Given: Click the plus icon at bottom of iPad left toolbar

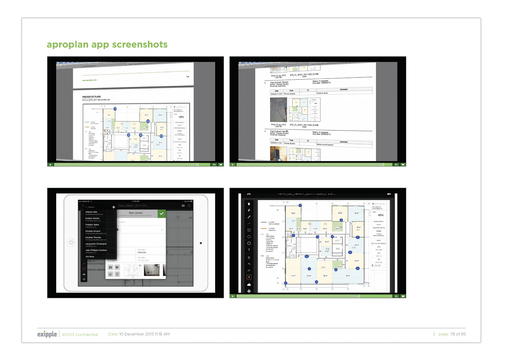Looking at the screenshot, I should point(84,279).
